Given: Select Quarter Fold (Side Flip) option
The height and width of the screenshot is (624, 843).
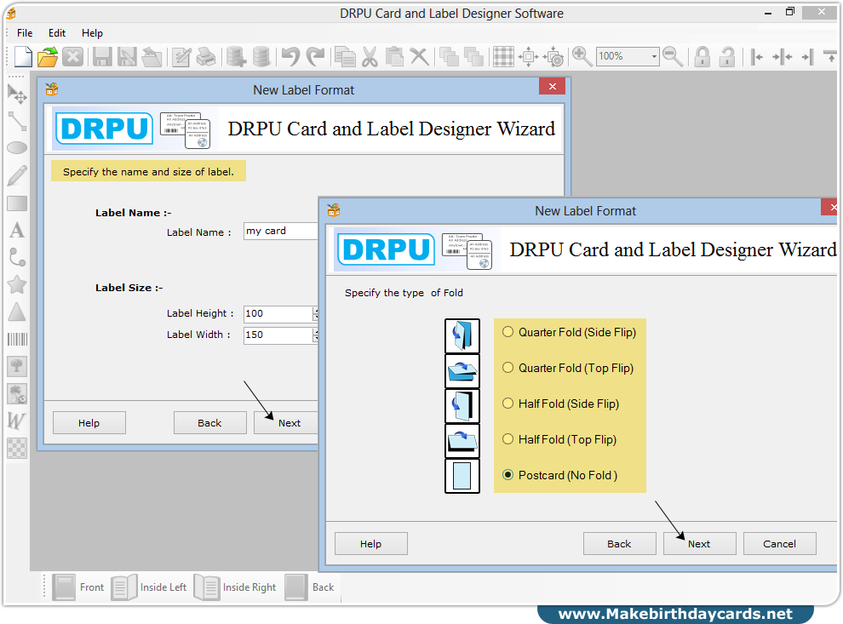Looking at the screenshot, I should [570, 332].
